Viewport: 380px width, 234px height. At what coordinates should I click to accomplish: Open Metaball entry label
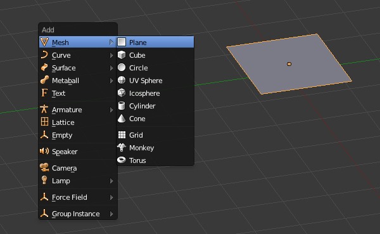pyautogui.click(x=65, y=81)
